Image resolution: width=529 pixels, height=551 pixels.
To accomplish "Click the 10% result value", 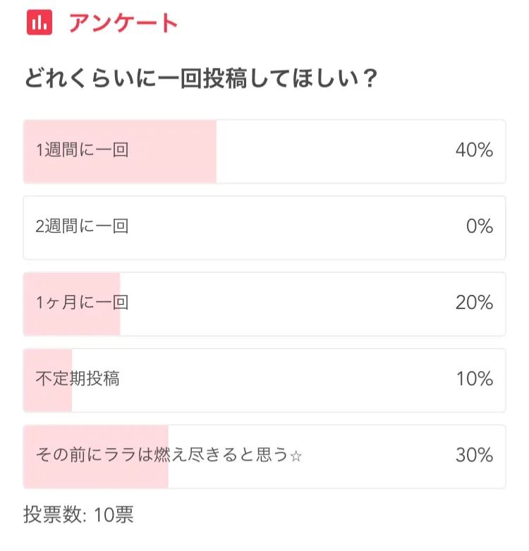I will click(474, 379).
